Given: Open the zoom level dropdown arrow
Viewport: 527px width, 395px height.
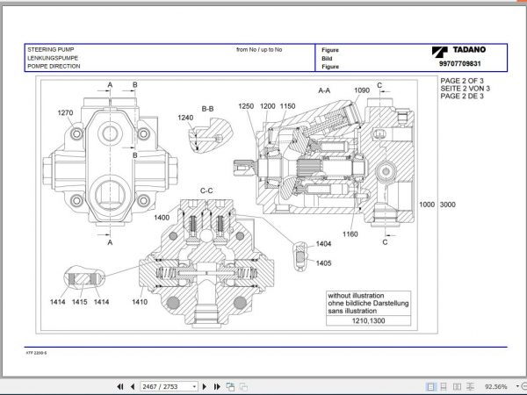Looking at the screenshot, I should 517,386.
